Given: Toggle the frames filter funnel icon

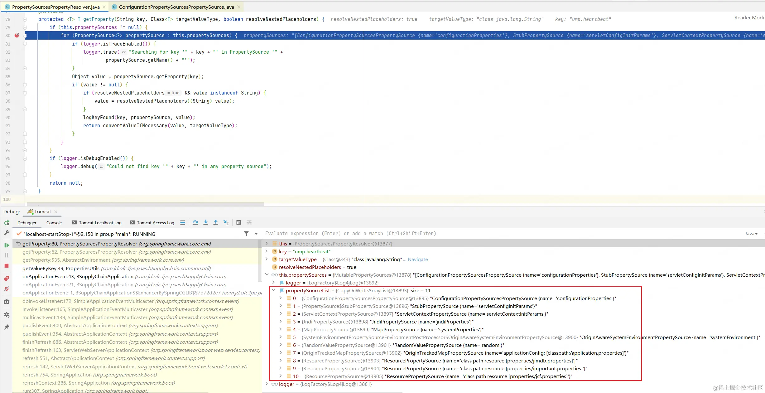Looking at the screenshot, I should pyautogui.click(x=246, y=234).
